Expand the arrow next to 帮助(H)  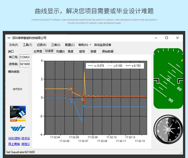pyautogui.click(x=90, y=45)
